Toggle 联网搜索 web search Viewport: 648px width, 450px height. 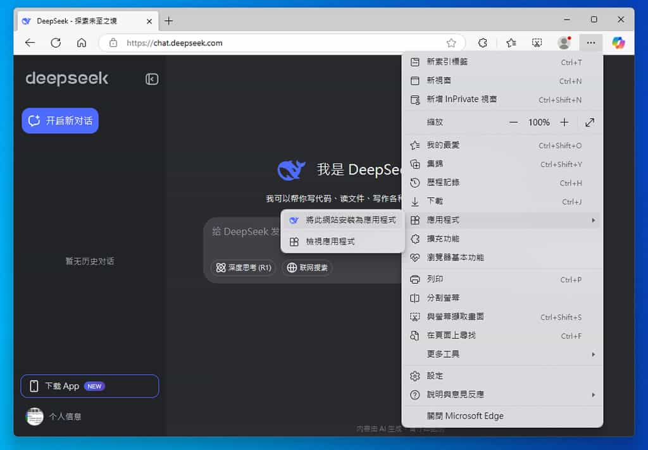(307, 267)
